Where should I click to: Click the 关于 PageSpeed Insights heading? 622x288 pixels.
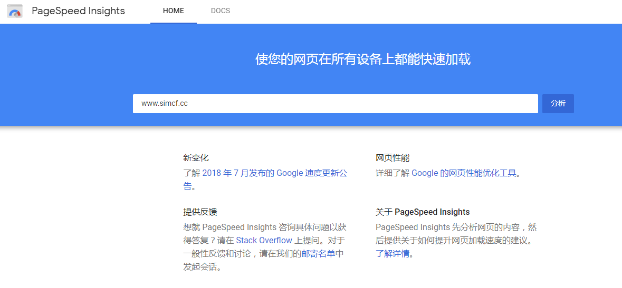tap(423, 212)
